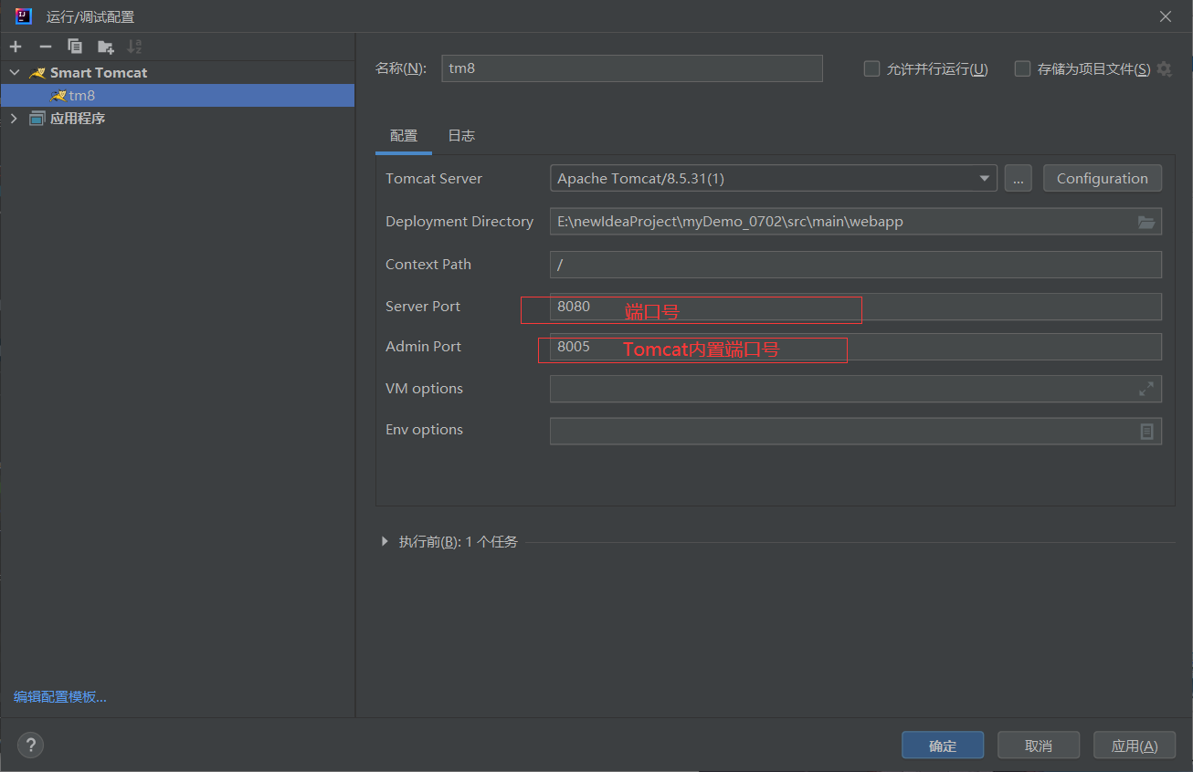The height and width of the screenshot is (772, 1193).
Task: Browse Deployment Directory folder icon
Action: click(1146, 222)
